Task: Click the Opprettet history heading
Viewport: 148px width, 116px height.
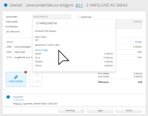Action: point(18,97)
